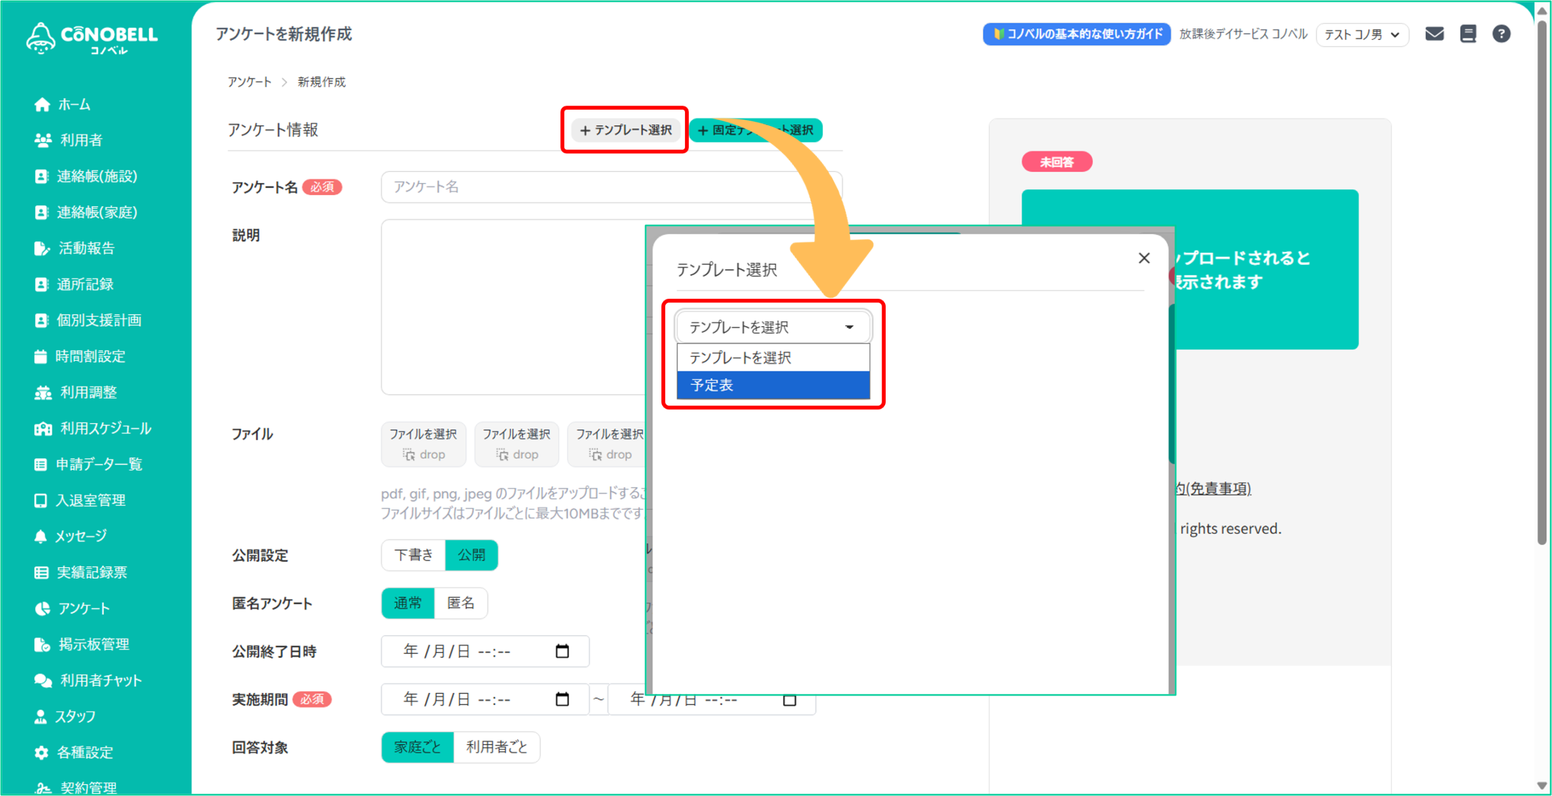Image resolution: width=1552 pixels, height=796 pixels.
Task: Expand the テンプレートを選択 dropdown
Action: [773, 327]
